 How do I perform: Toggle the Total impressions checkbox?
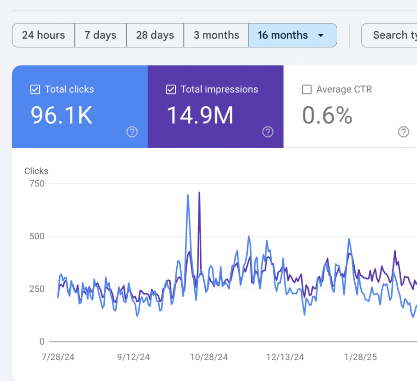pyautogui.click(x=171, y=90)
